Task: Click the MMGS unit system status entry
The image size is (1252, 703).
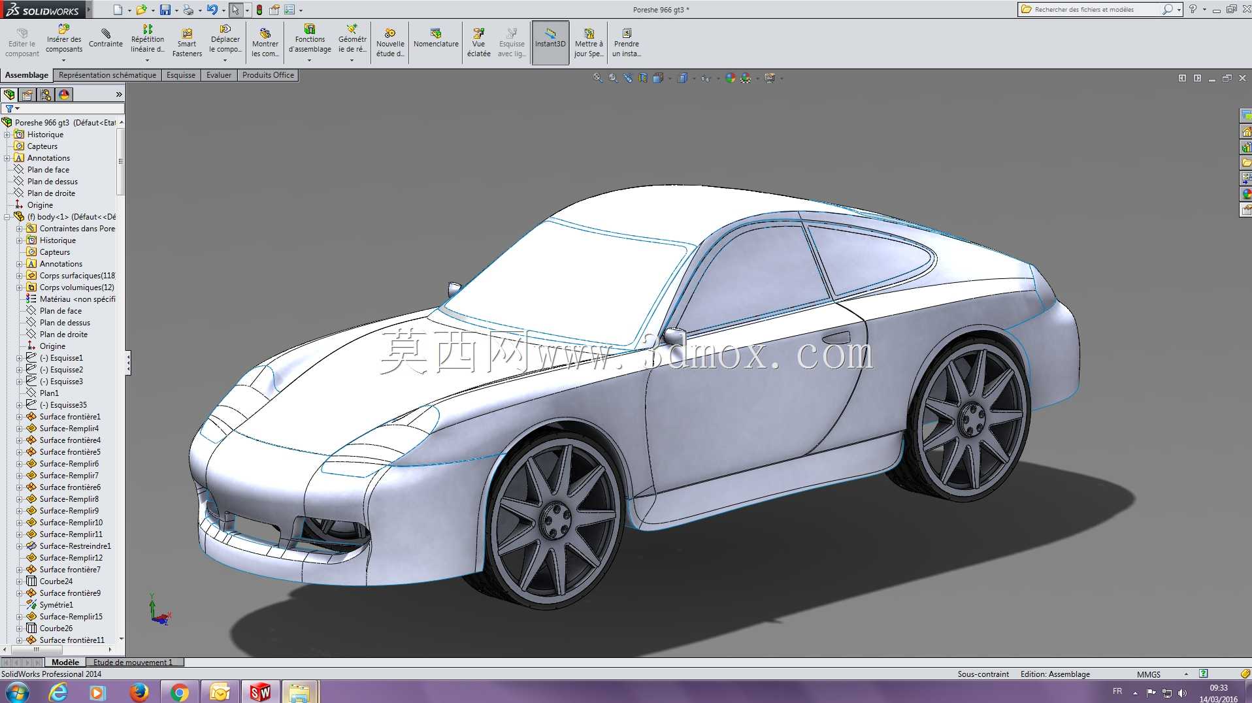Action: pyautogui.click(x=1149, y=674)
